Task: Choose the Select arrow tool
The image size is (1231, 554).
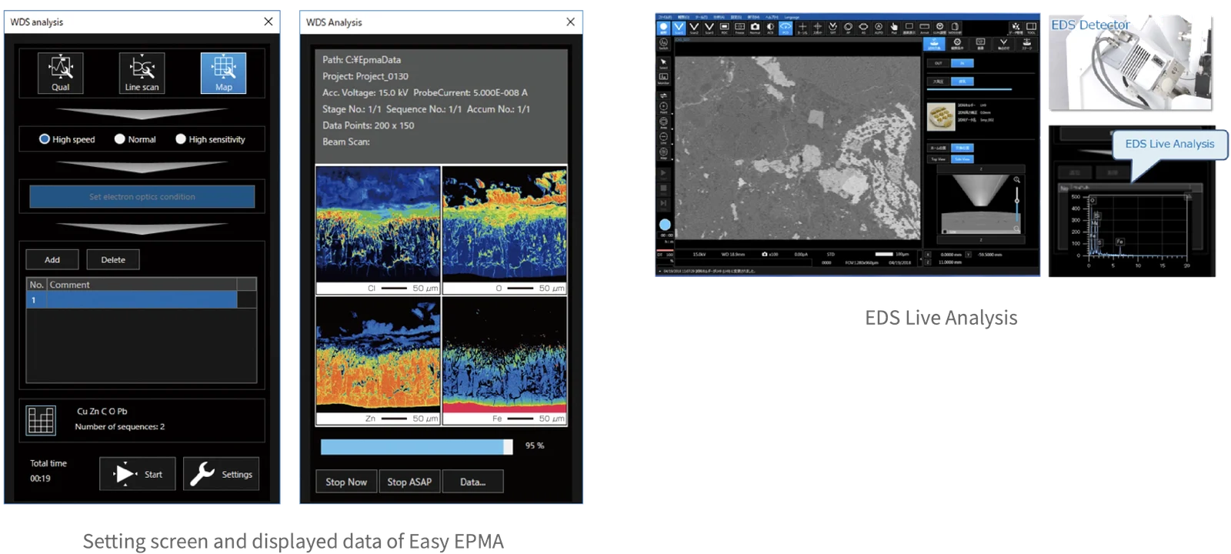Action: pos(663,63)
